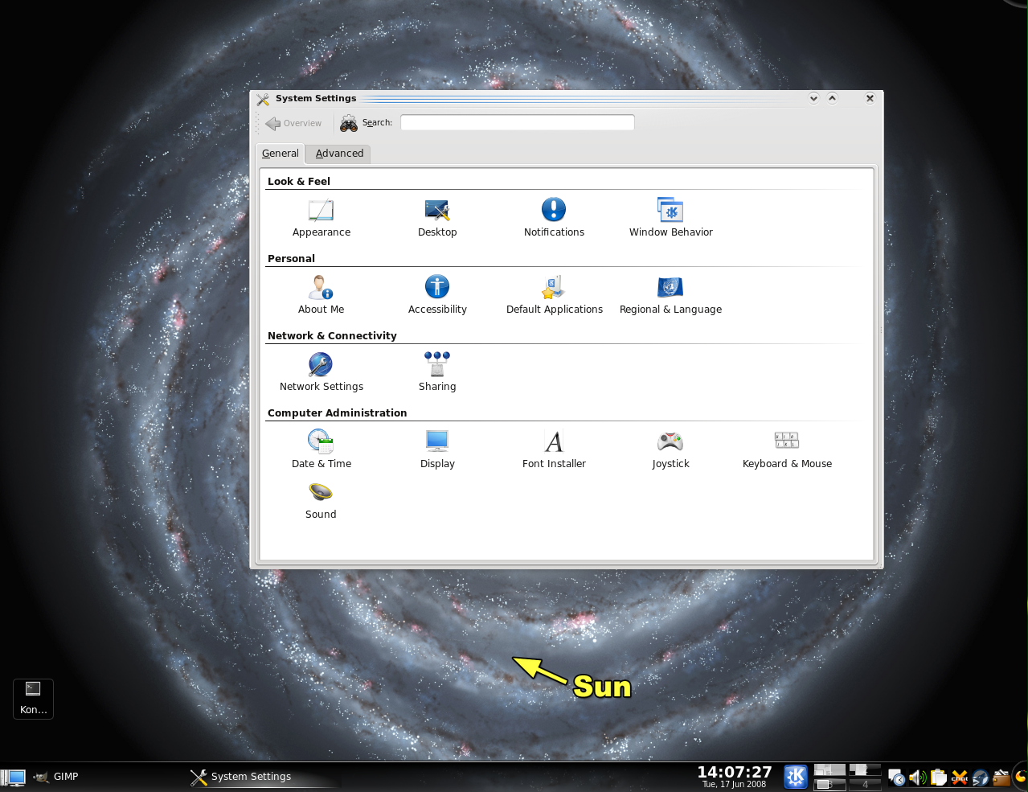Viewport: 1028px width, 792px height.
Task: Select the General tab
Action: (x=280, y=154)
